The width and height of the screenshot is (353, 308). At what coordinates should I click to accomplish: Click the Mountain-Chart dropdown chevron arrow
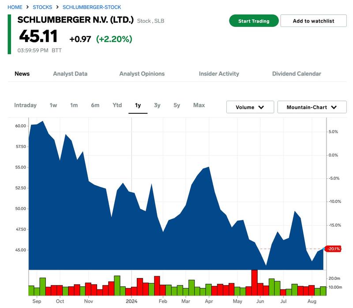pyautogui.click(x=334, y=107)
